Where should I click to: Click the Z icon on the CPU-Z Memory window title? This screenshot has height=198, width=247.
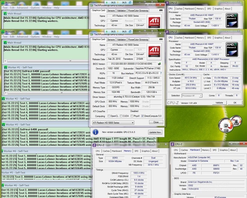94,145
